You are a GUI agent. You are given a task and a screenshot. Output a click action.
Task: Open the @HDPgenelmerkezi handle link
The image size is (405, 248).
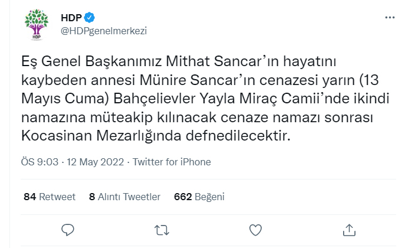pyautogui.click(x=103, y=31)
